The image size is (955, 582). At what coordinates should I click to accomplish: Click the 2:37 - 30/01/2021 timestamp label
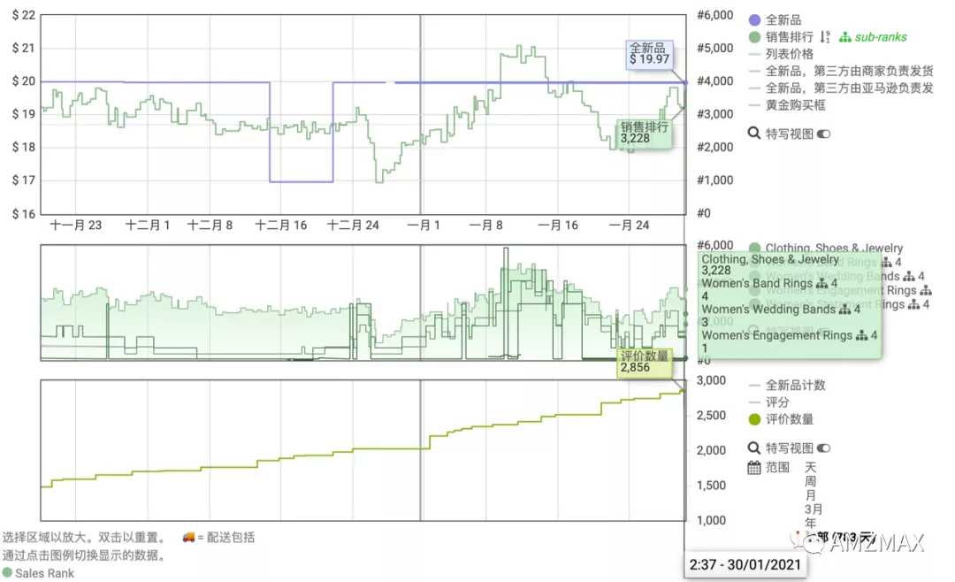click(x=745, y=565)
